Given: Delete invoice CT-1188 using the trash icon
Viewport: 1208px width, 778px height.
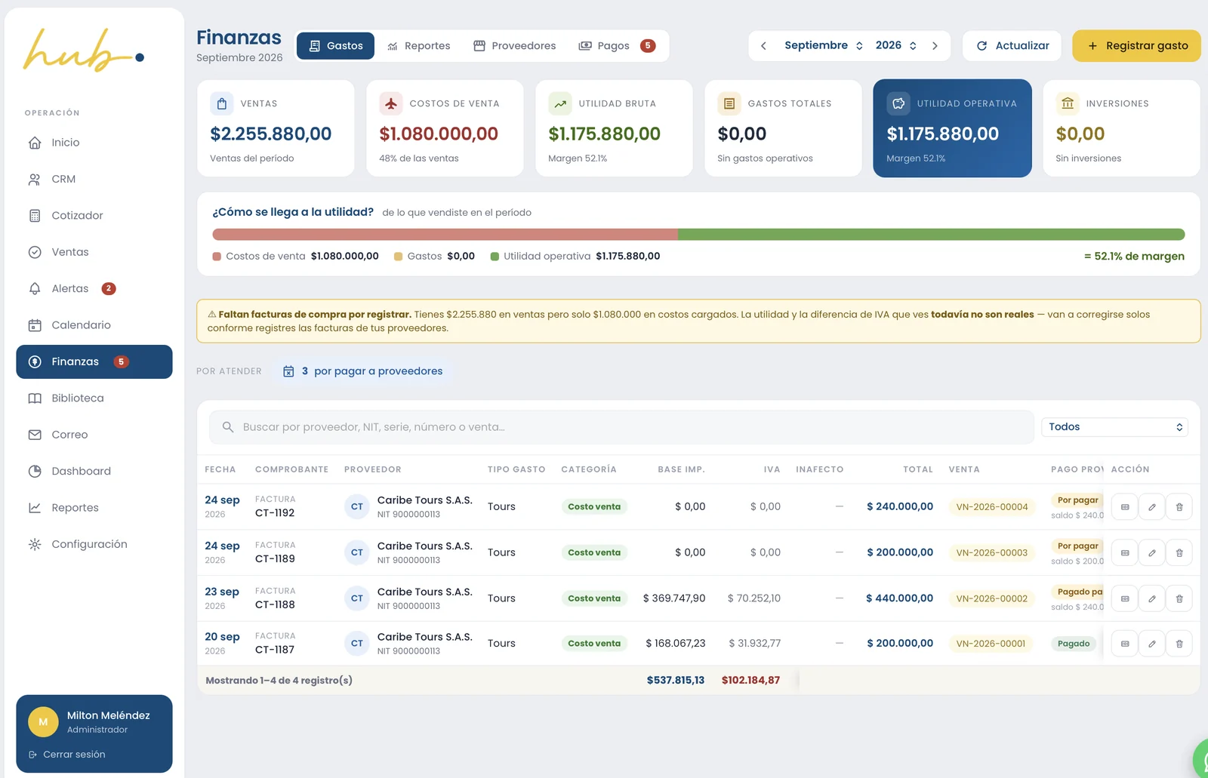Looking at the screenshot, I should coord(1179,598).
